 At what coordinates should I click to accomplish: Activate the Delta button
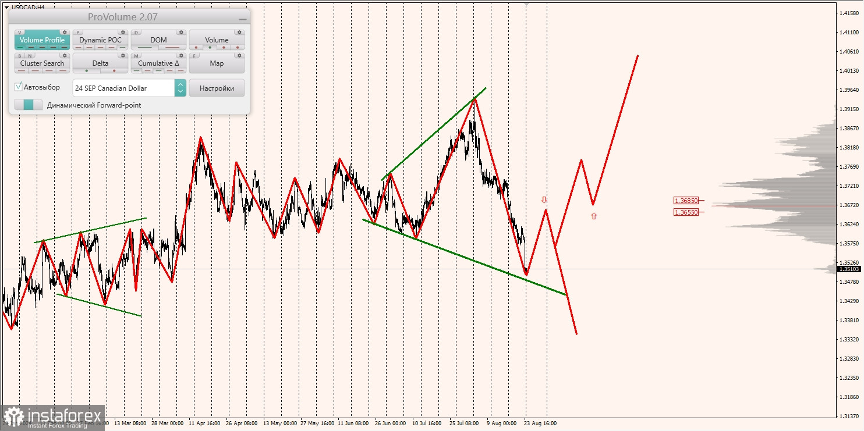[101, 63]
